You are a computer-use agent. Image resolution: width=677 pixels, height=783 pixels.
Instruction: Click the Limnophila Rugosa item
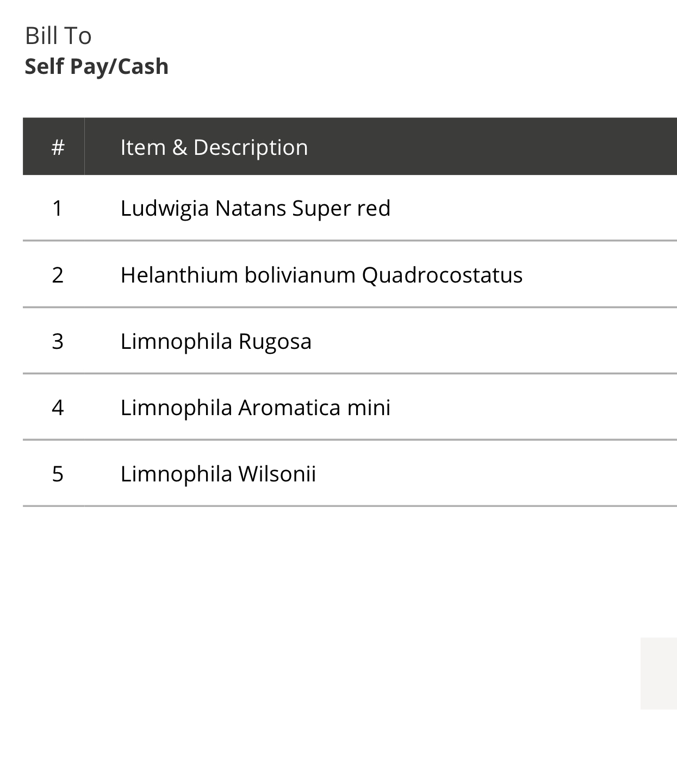tap(216, 342)
